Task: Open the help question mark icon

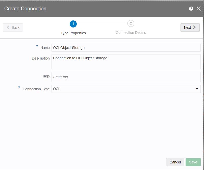Action: [x=191, y=9]
